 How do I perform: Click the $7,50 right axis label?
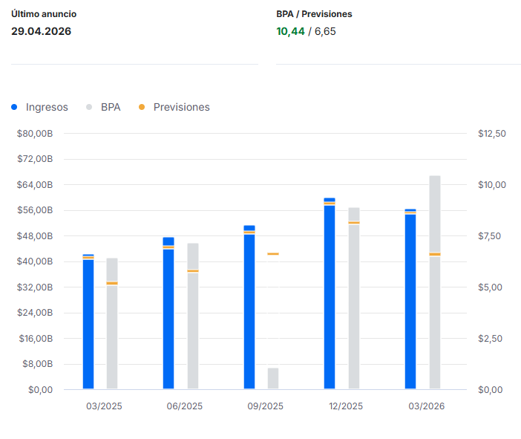(489, 236)
